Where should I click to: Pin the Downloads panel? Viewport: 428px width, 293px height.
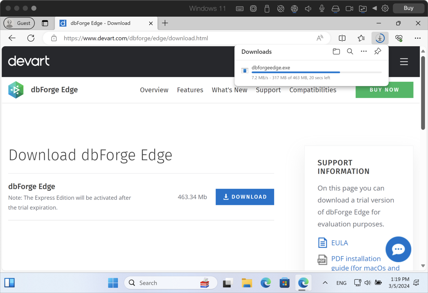[377, 51]
